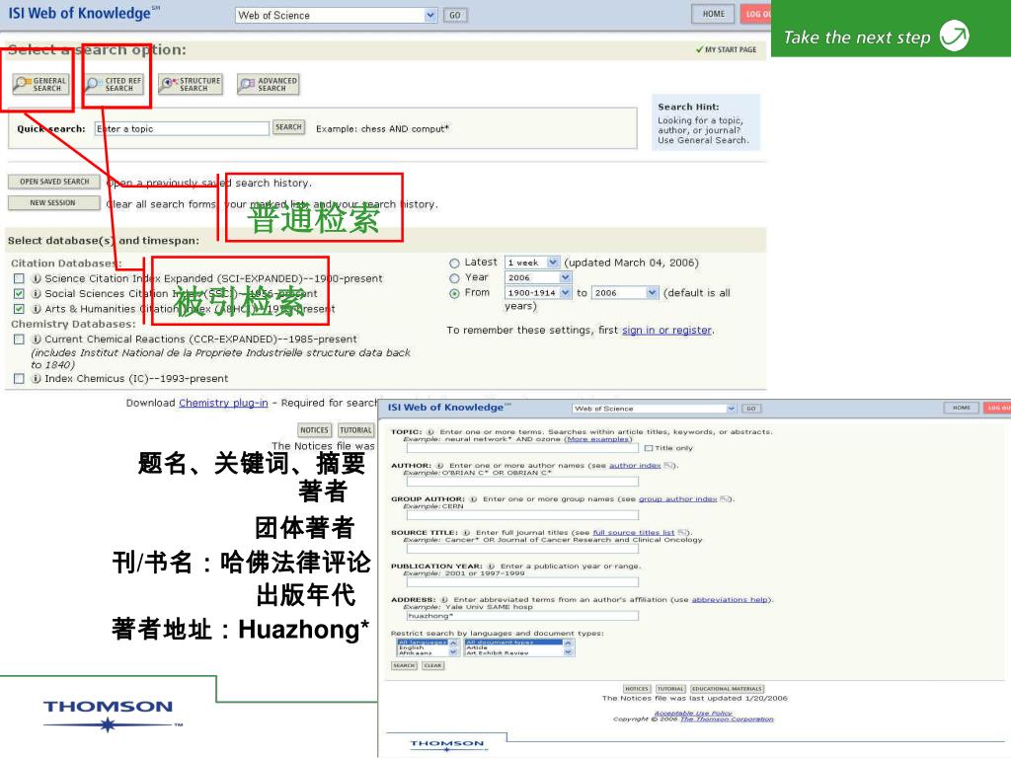Click HOME button in top window
Viewport: 1011px width, 758px height.
[713, 14]
